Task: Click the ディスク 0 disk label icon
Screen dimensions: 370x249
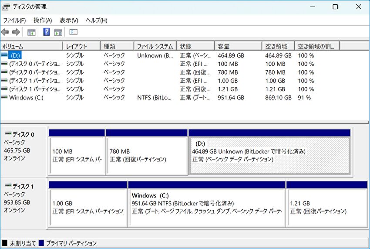Action: point(8,134)
